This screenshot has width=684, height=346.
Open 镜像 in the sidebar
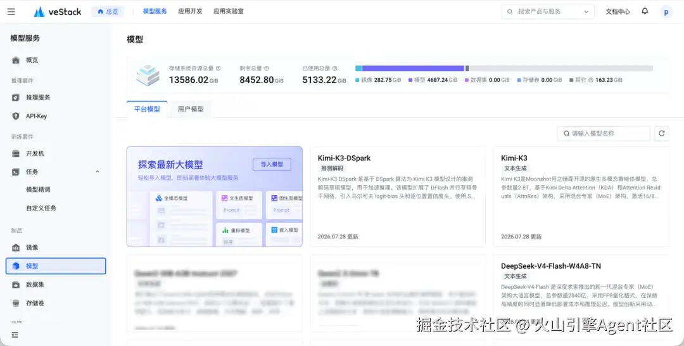[56, 247]
